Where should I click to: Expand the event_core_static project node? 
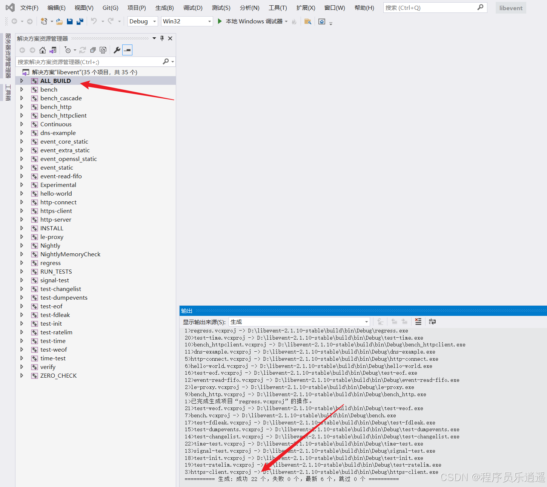pos(22,141)
